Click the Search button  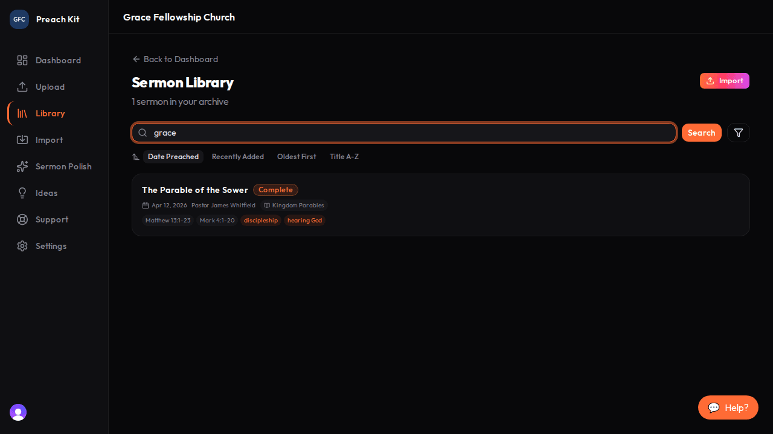pos(701,133)
